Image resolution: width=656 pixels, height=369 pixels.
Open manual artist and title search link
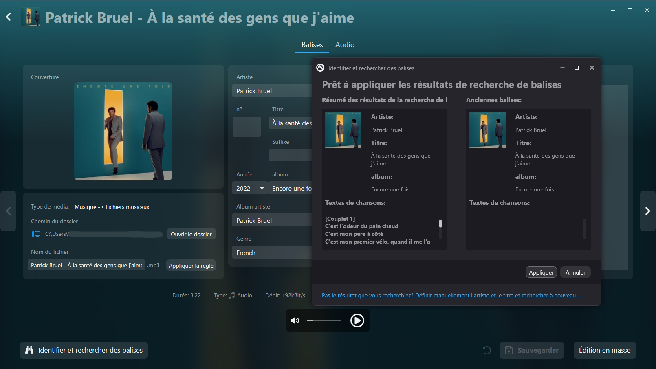pos(451,295)
